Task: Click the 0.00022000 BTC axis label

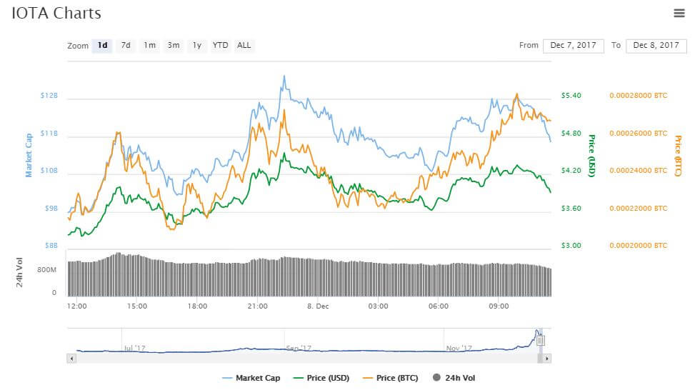Action: point(639,209)
